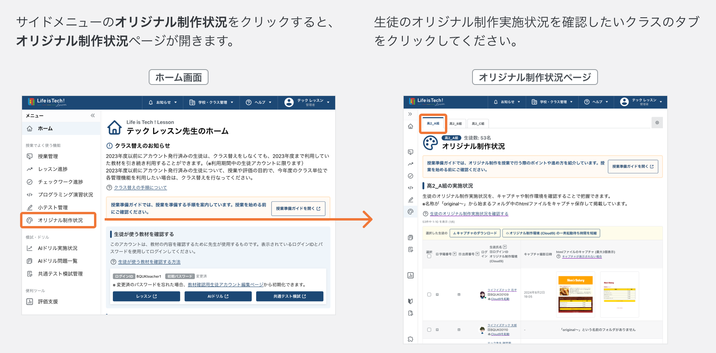This screenshot has width=716, height=353.
Task: Click the settings gear beside class tabs
Action: (657, 123)
